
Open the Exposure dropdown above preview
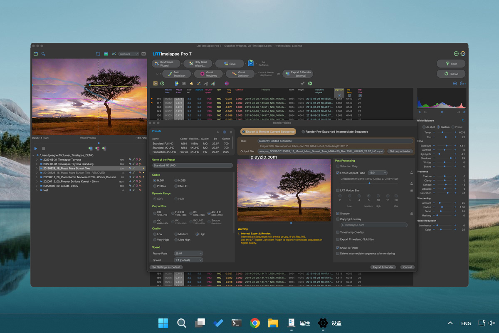(128, 54)
